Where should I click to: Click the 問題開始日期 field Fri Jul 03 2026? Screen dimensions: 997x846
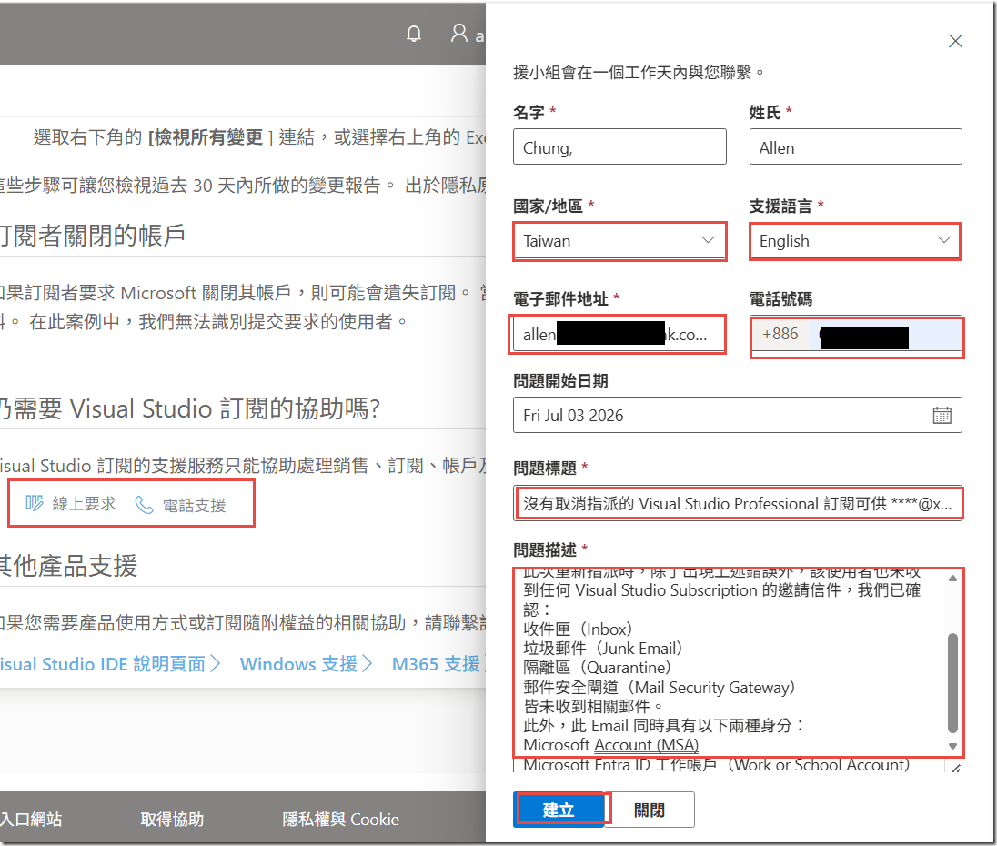coord(738,415)
